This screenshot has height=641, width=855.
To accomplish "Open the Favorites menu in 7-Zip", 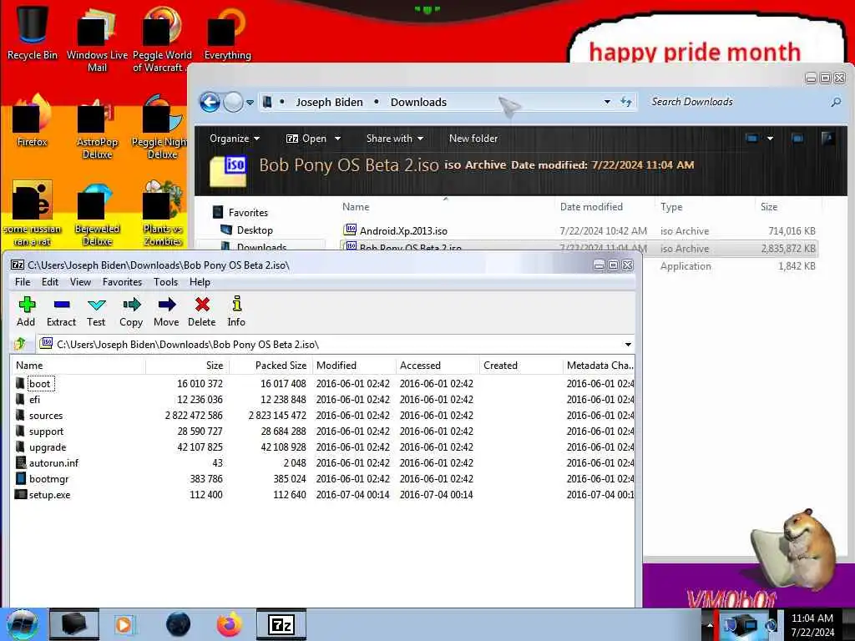I will pos(122,282).
